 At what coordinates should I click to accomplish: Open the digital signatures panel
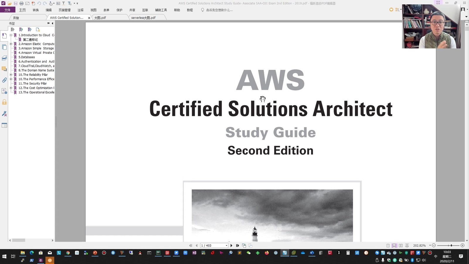click(4, 91)
